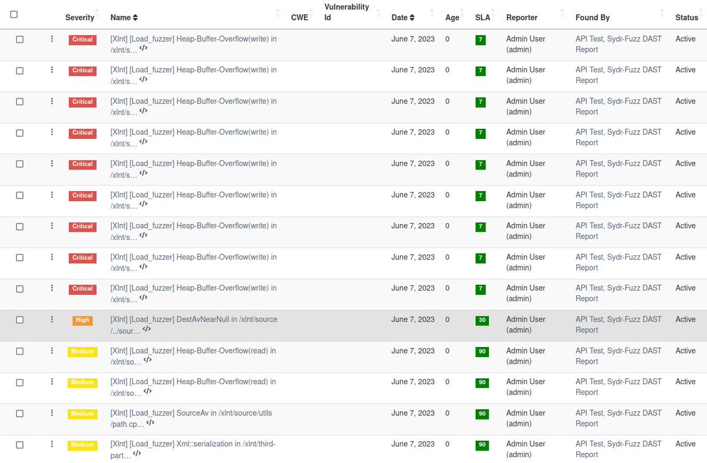Sort by Status column header
The width and height of the screenshot is (707, 463).
click(x=686, y=18)
